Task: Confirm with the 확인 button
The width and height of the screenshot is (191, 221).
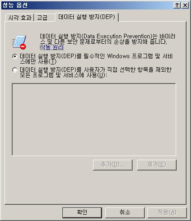Action: pos(82,212)
